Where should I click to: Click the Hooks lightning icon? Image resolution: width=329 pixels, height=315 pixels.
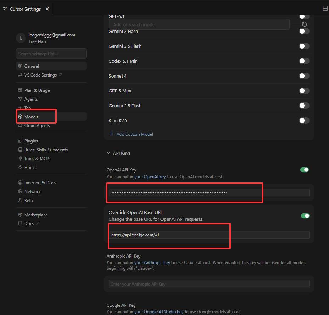point(20,167)
